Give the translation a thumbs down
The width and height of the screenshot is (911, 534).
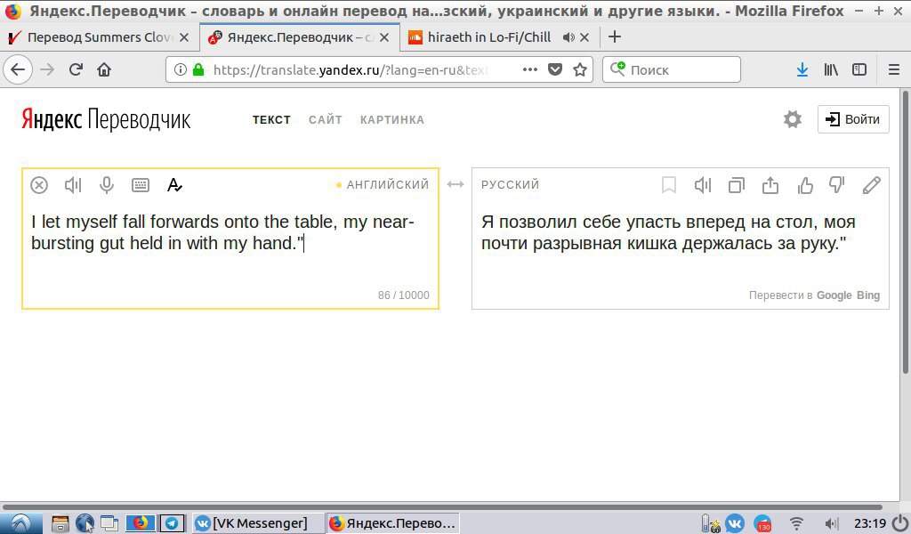point(836,185)
